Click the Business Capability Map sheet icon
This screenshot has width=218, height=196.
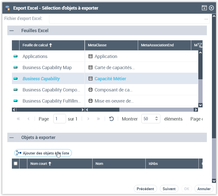pyautogui.click(x=15, y=68)
